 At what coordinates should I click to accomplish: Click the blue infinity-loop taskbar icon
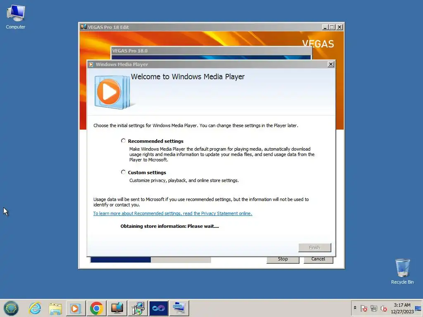(x=159, y=308)
